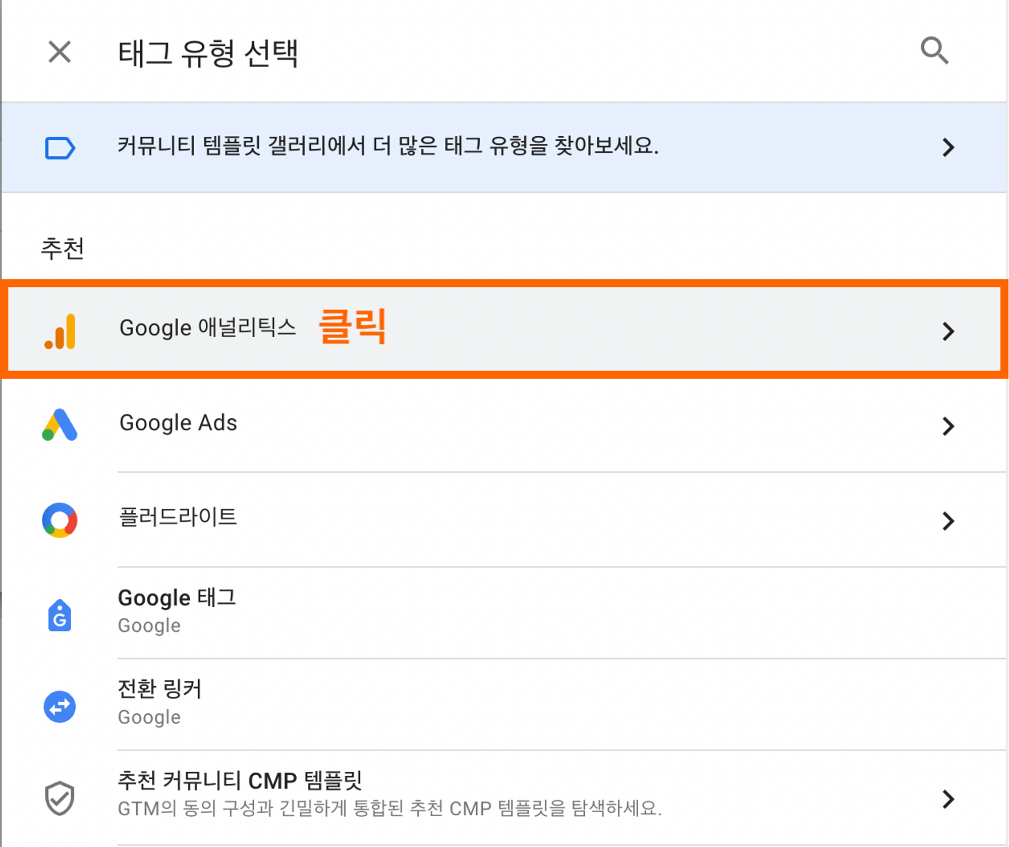Click the 전환 링커 arrows icon
This screenshot has height=847, width=1009.
60,706
